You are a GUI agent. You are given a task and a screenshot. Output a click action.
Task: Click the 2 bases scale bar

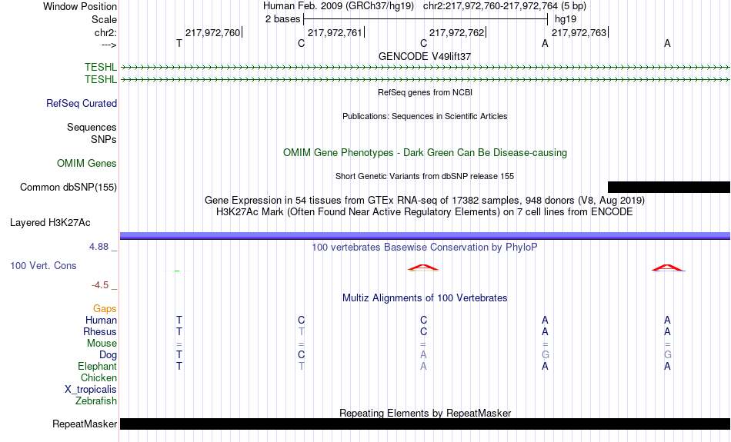[426, 19]
